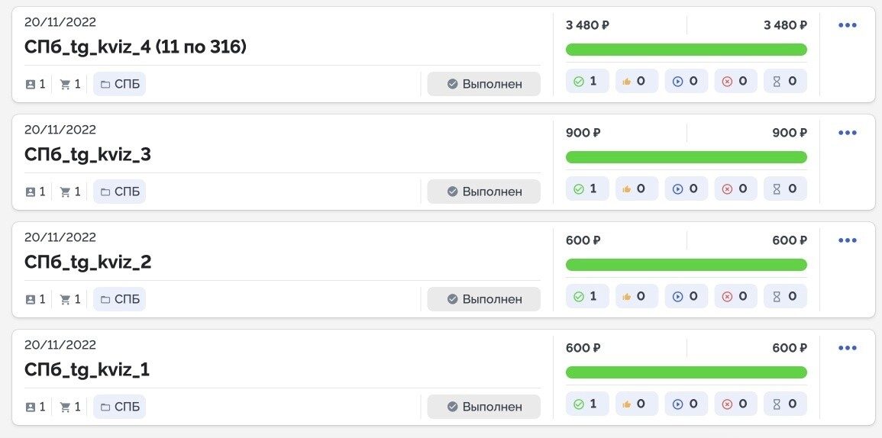Open the СПб_tg_kviz_4 (11 по 316) title
882x438 pixels.
point(136,48)
